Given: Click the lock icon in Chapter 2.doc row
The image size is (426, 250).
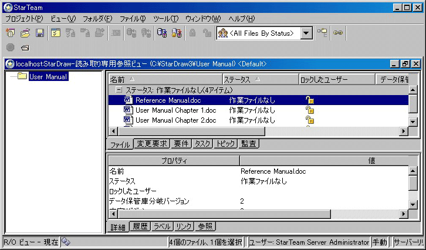Looking at the screenshot, I should tap(310, 120).
